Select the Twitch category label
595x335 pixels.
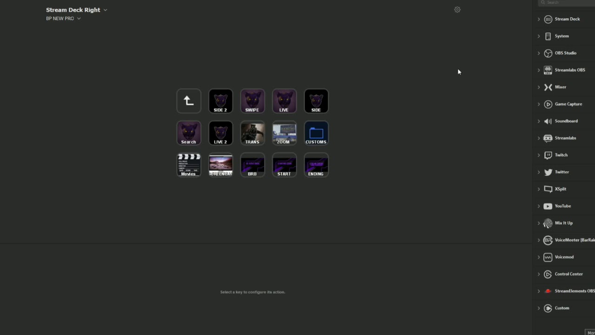[561, 155]
